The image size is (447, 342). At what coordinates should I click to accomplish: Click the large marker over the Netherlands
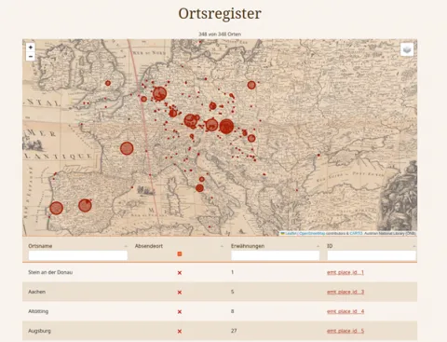point(160,93)
